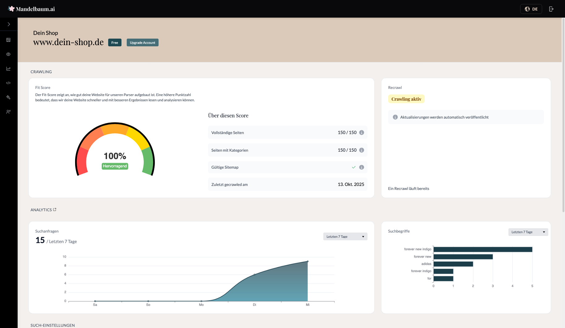The height and width of the screenshot is (328, 565).
Task: Open the dashboard view from the sidebar
Action: [x=8, y=40]
